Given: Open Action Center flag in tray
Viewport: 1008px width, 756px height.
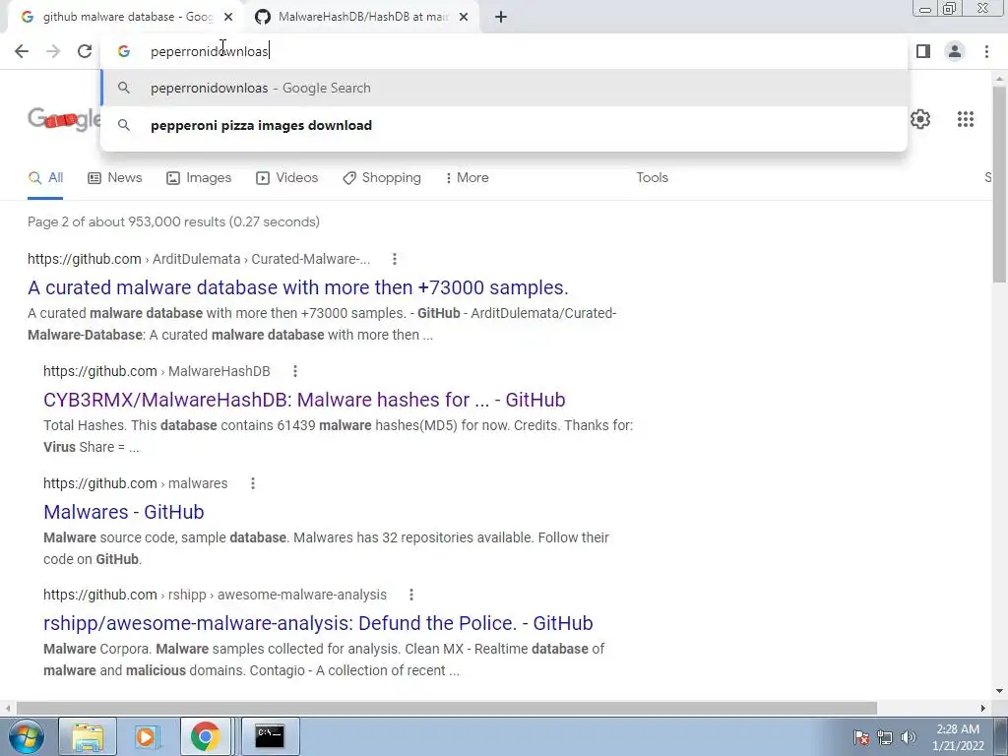Looking at the screenshot, I should pos(860,737).
